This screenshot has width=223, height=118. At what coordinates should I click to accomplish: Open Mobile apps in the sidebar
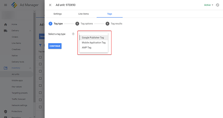pos(17,80)
